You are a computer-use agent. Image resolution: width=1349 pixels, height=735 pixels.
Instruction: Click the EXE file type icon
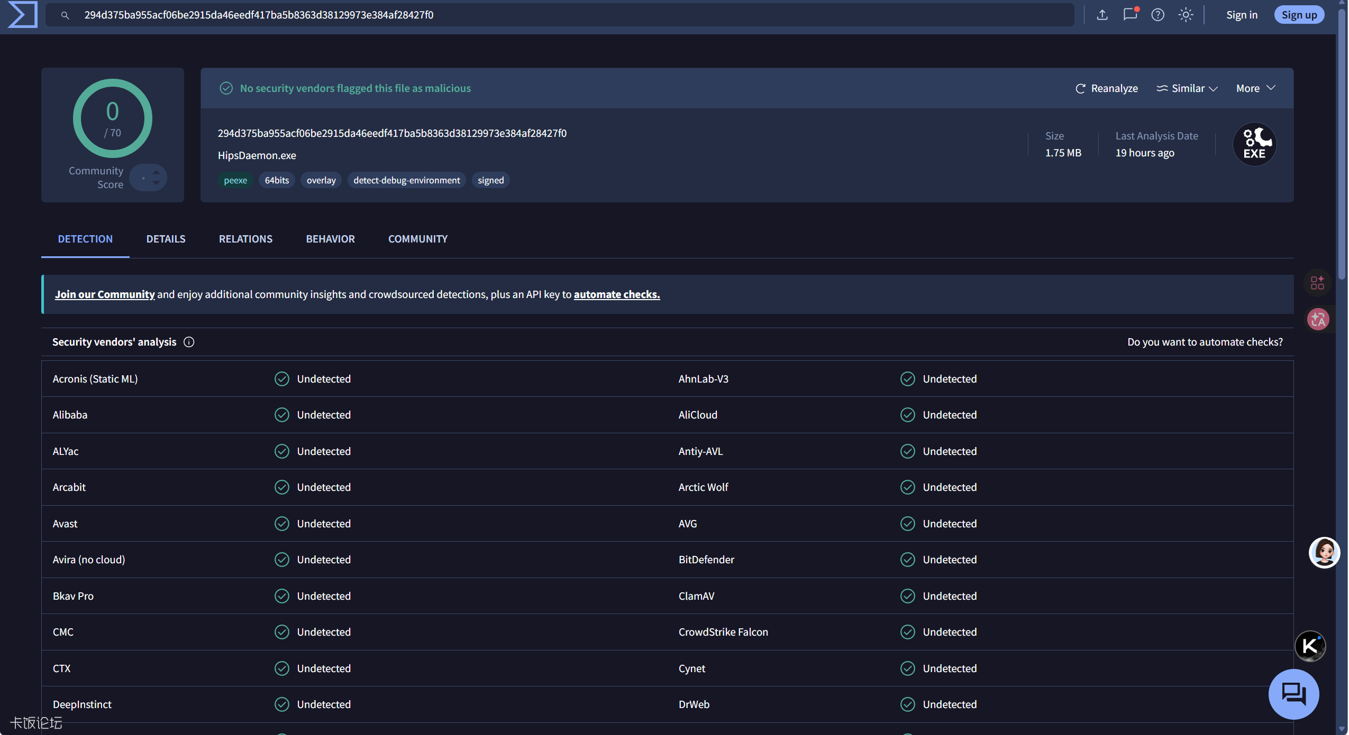[x=1254, y=144]
